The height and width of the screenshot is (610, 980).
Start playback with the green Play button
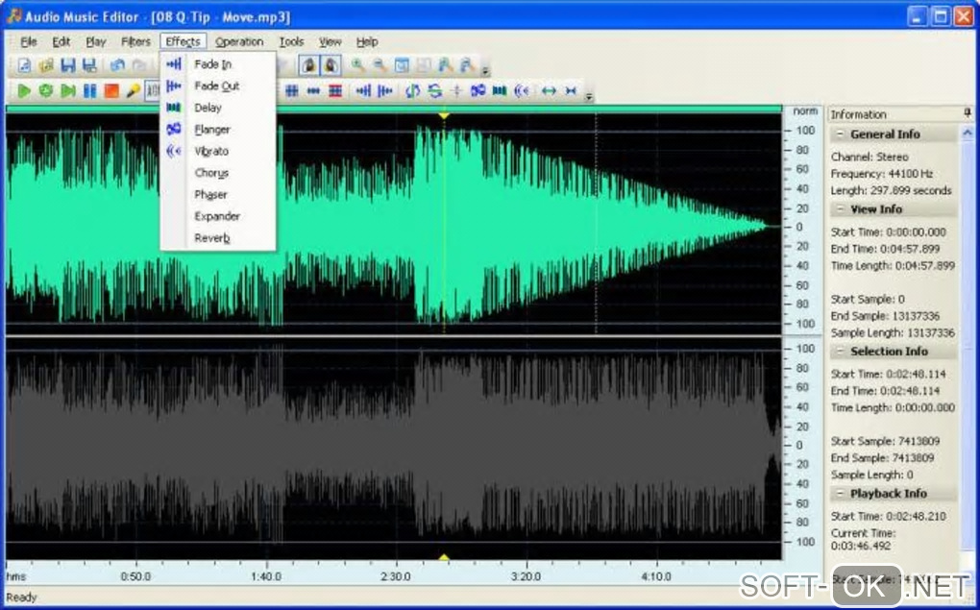(x=24, y=91)
